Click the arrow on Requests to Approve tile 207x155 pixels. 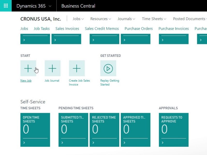(162, 143)
